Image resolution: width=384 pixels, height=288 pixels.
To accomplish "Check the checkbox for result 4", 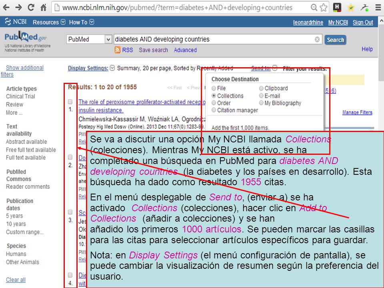I will pos(70,275).
